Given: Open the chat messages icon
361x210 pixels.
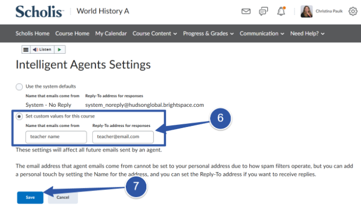Looking at the screenshot, I should 263,11.
